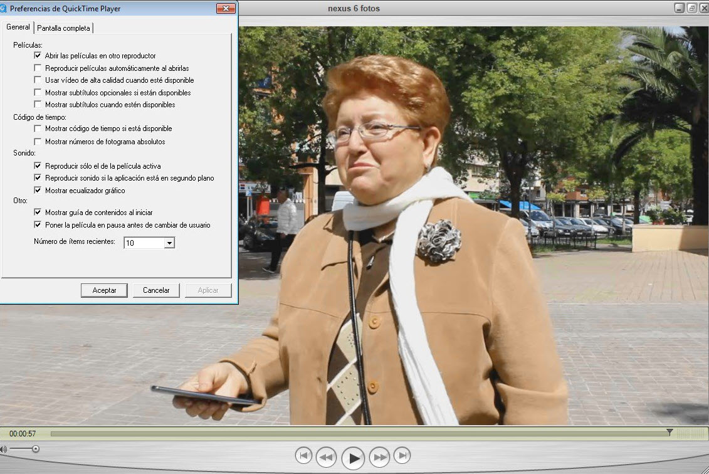Adjust the volume slider knob
The height and width of the screenshot is (474, 709).
tap(36, 449)
